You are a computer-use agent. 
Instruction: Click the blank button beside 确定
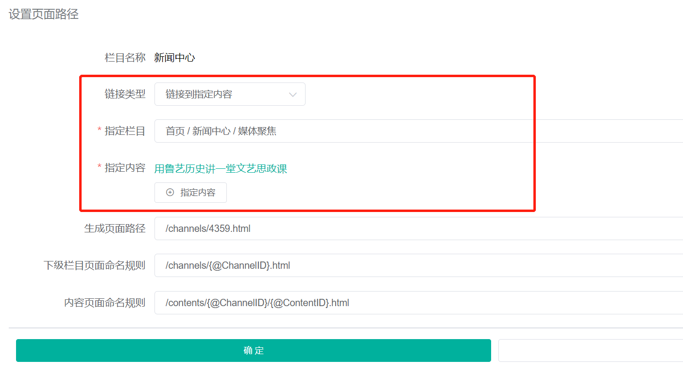coord(590,350)
